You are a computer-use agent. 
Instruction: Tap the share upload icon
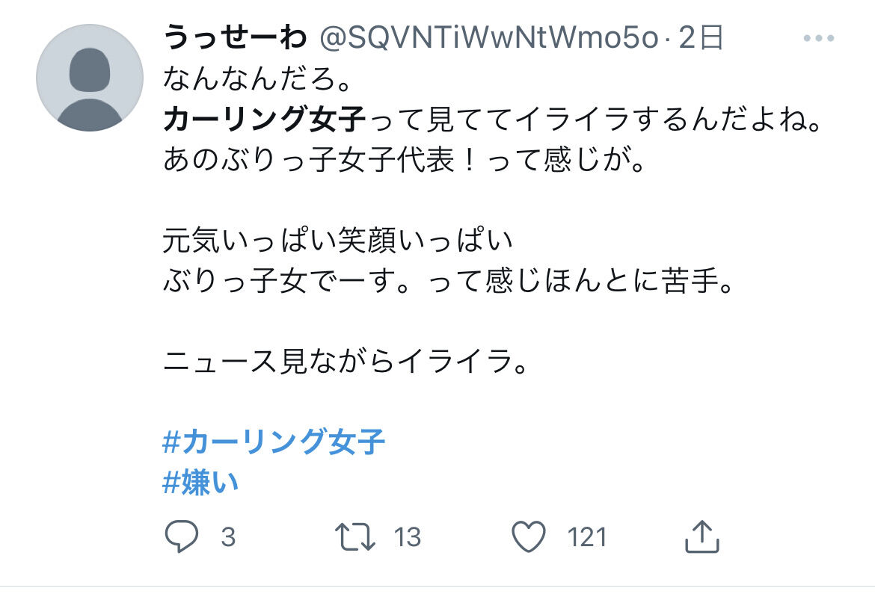coord(702,536)
